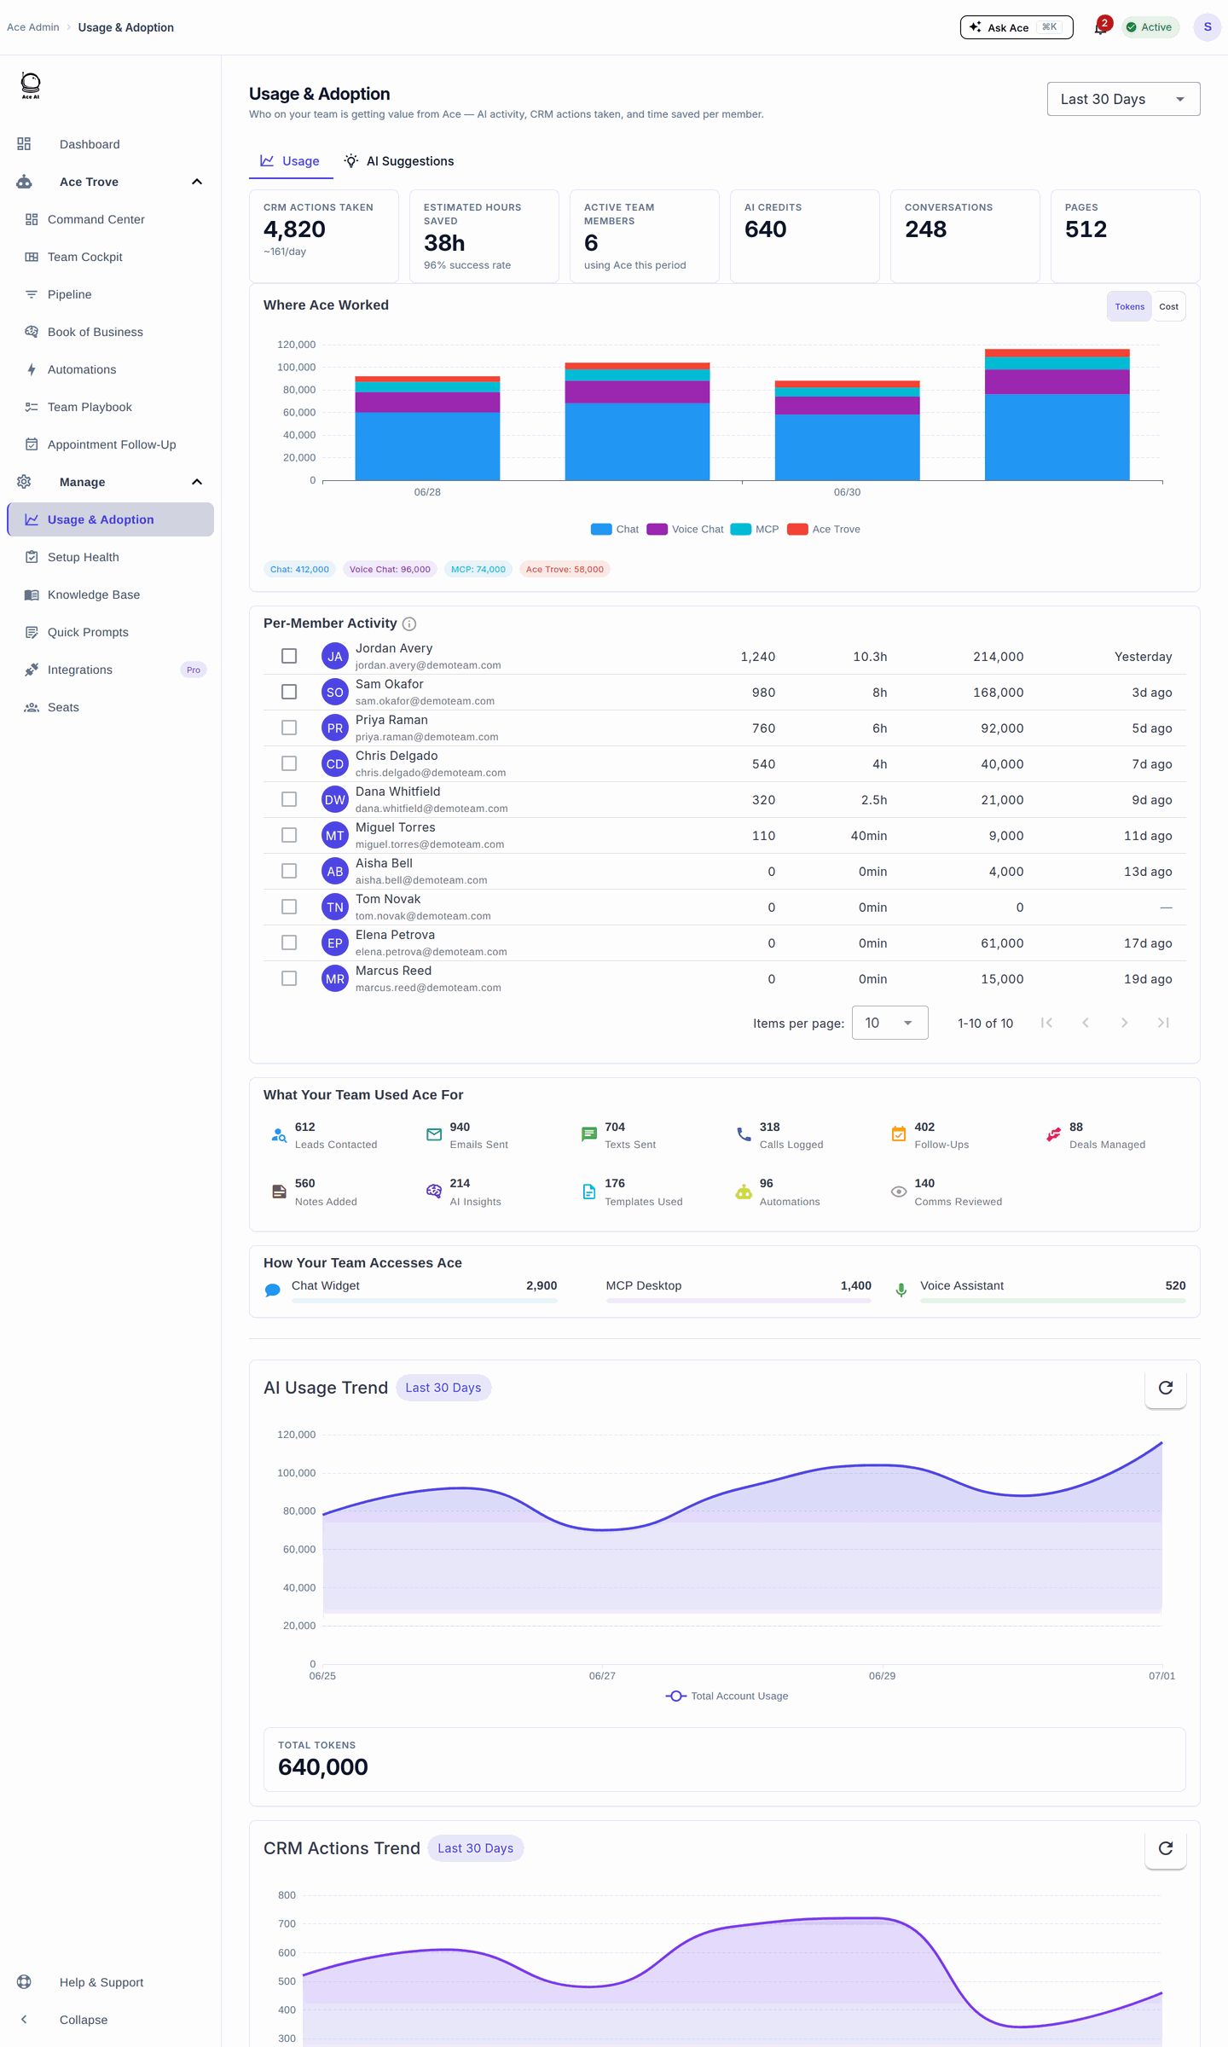Click the Command Center icon
The height and width of the screenshot is (2047, 1228).
[x=32, y=219]
